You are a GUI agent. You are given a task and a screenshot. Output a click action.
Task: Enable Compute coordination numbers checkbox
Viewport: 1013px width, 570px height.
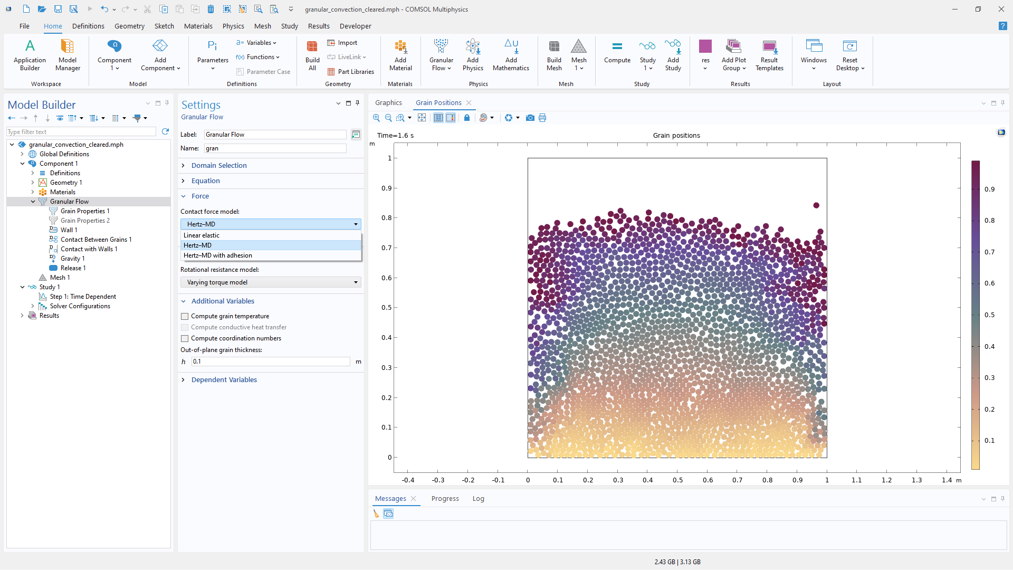click(185, 338)
